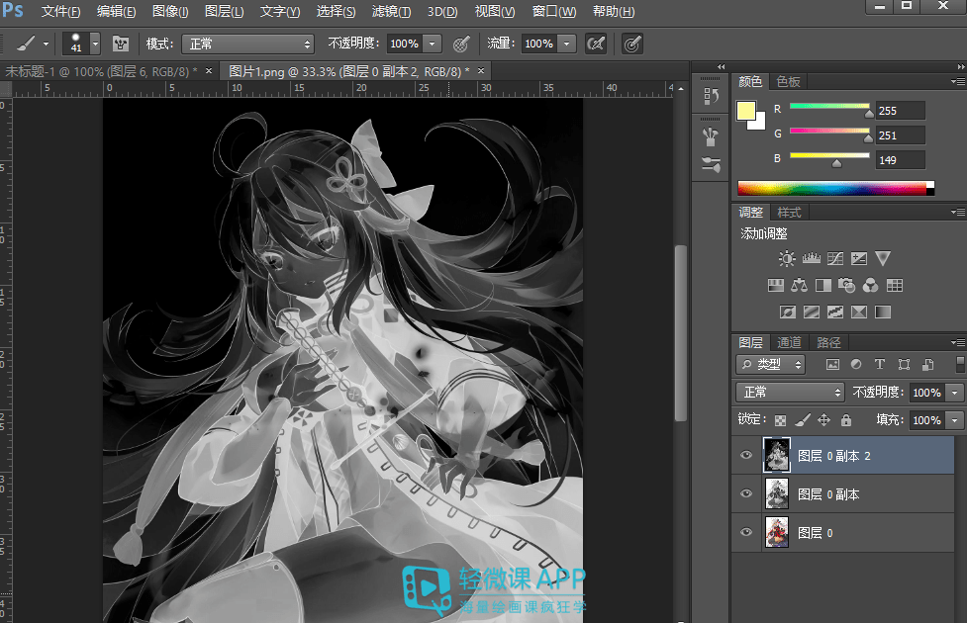Switch to the 通道 tab
Viewport: 967px width, 623px height.
coord(789,342)
